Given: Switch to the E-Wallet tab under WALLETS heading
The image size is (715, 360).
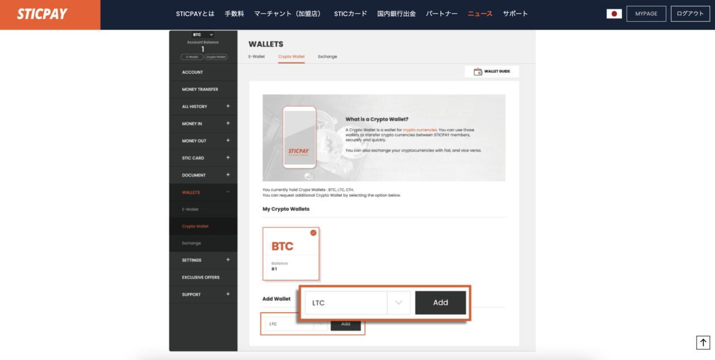Looking at the screenshot, I should coord(256,56).
